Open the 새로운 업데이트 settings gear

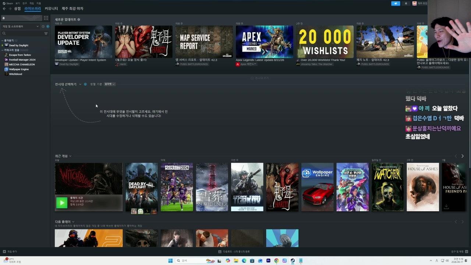(x=79, y=20)
